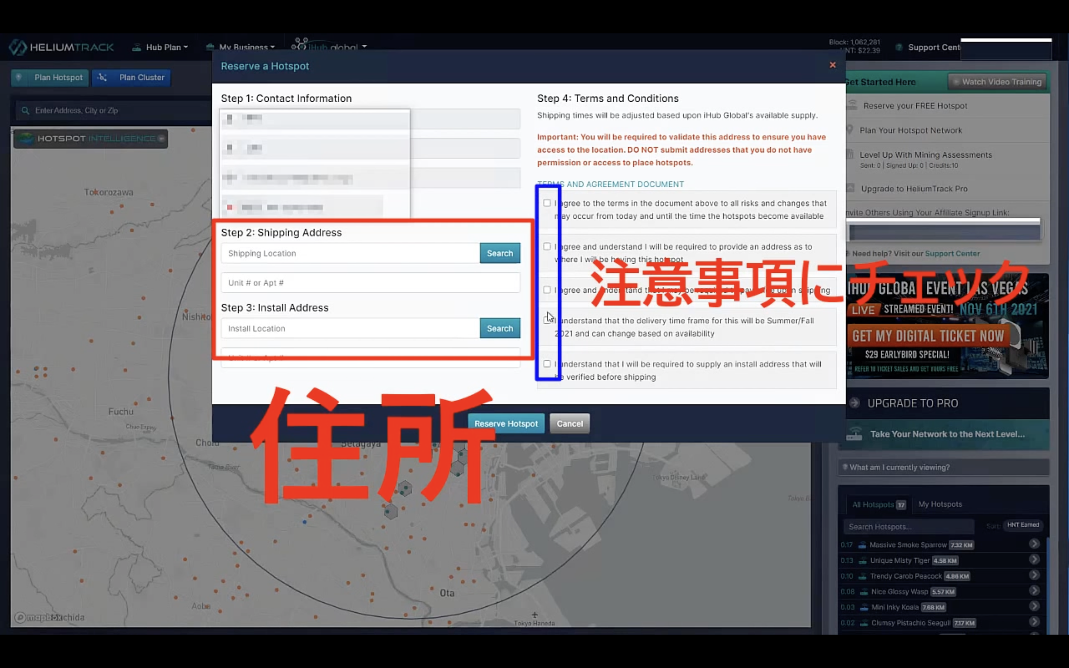The height and width of the screenshot is (668, 1069).
Task: Click the Search Hotspots field
Action: tap(909, 527)
